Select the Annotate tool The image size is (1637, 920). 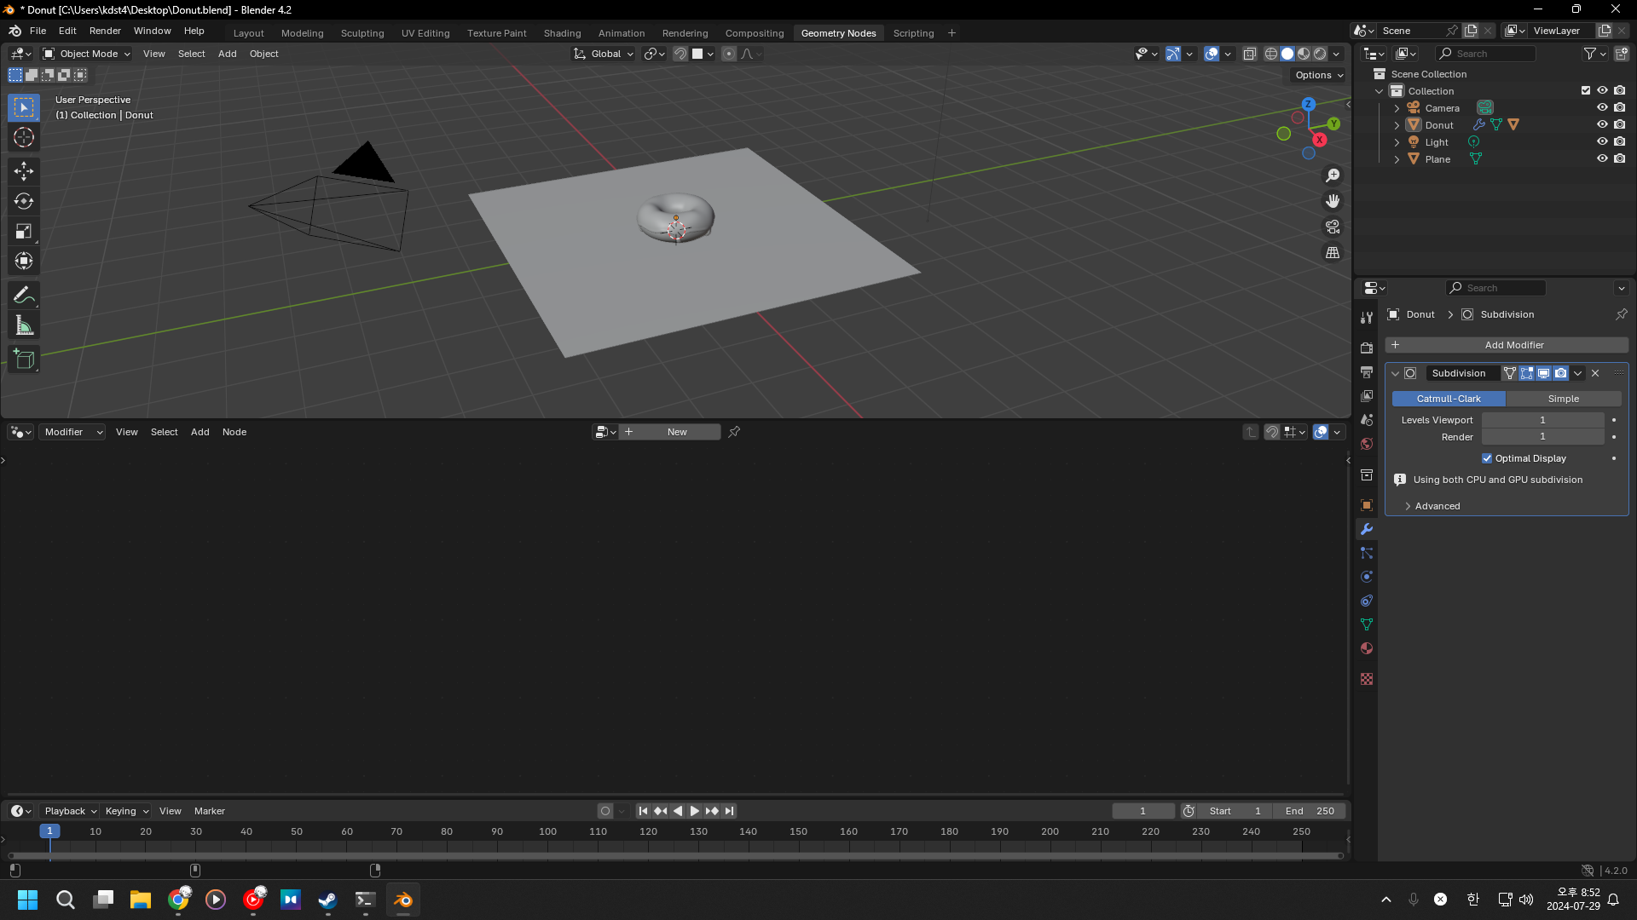coord(24,296)
